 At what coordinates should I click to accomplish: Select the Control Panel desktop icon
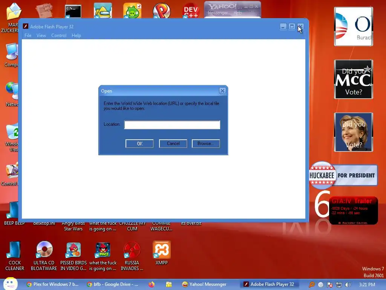[10, 174]
